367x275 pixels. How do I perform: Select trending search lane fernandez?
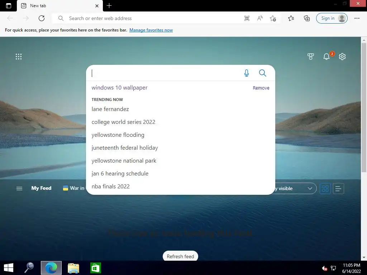coord(110,109)
